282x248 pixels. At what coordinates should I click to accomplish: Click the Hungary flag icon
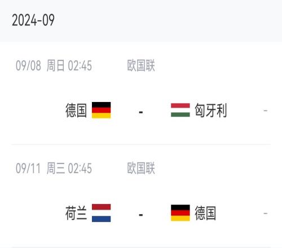pyautogui.click(x=180, y=110)
